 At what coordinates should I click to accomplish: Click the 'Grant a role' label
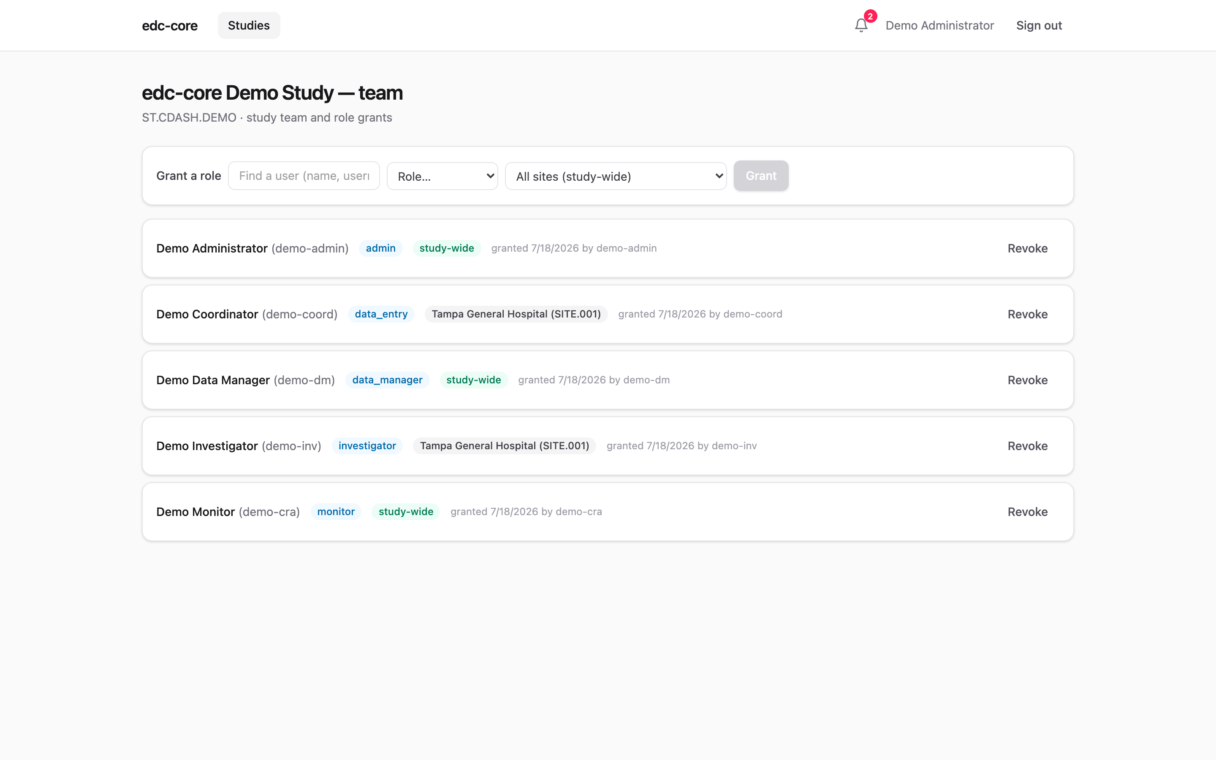coord(188,176)
